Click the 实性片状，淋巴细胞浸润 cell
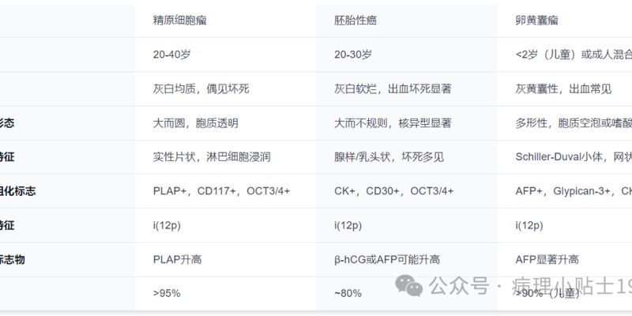This screenshot has width=632, height=316. tap(212, 157)
